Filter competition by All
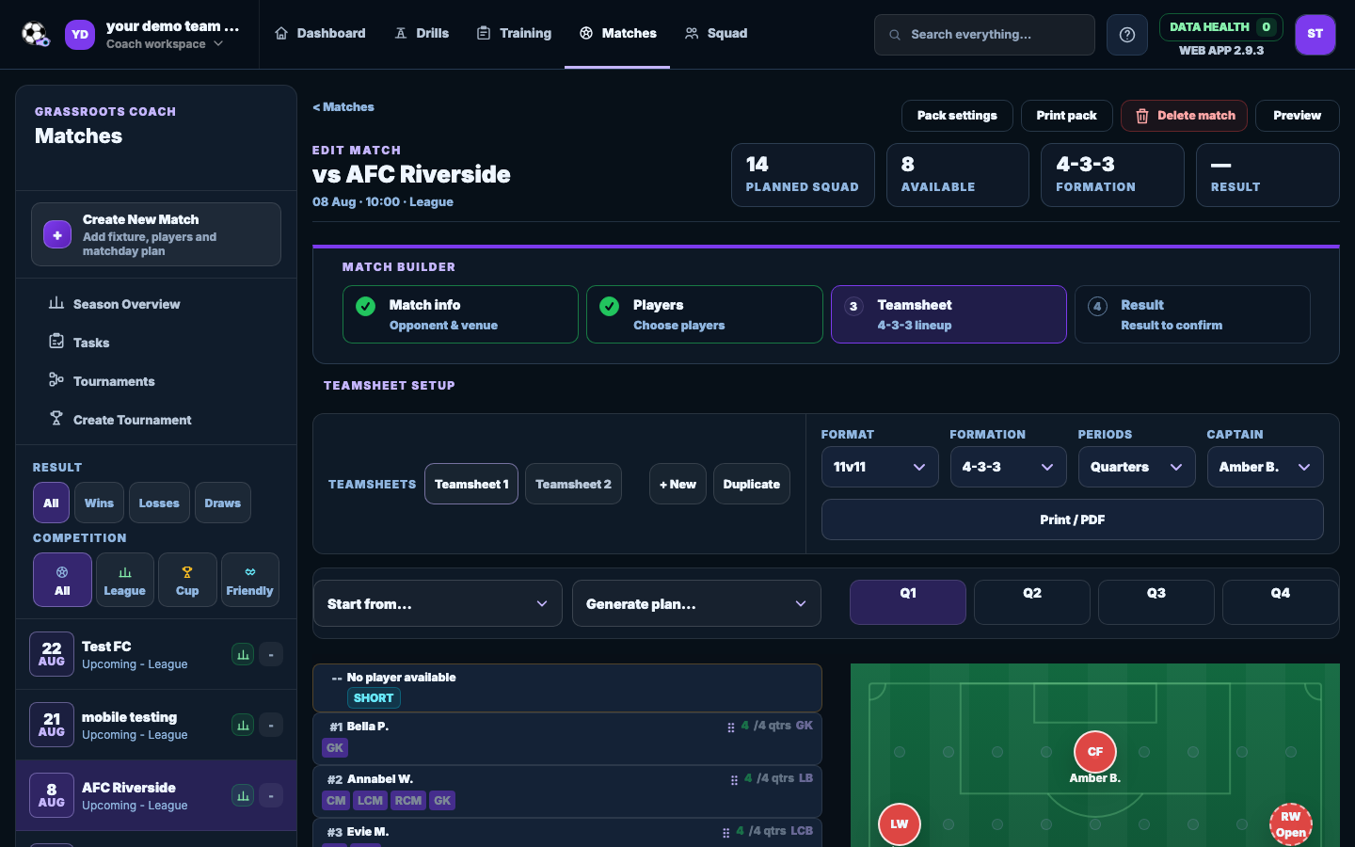Viewport: 1355px width, 847px height. 62,580
